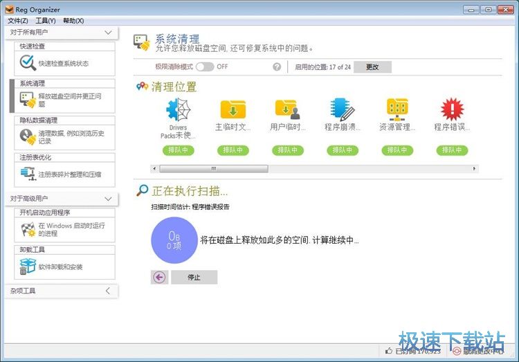Click 排队中 badge under 程序崩溃
The height and width of the screenshot is (362, 519).
pos(343,150)
